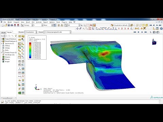Open the Model odb file dropdown

(70, 32)
